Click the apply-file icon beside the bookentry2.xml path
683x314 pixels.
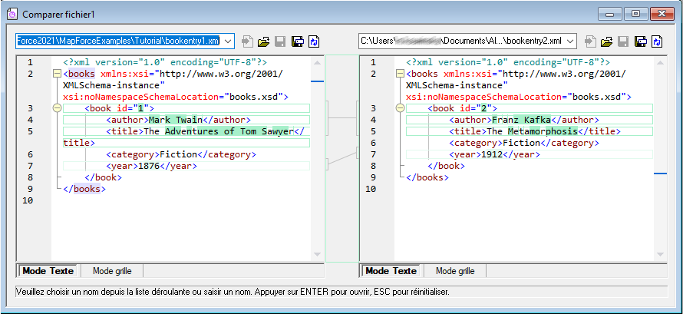[x=590, y=41]
